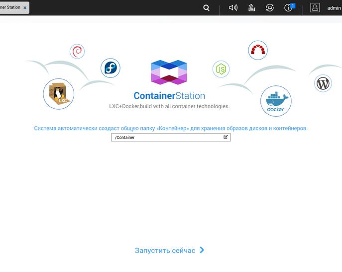Open the external devices icon

click(270, 8)
